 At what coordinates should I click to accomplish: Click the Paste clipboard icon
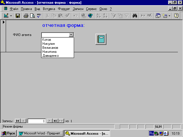tap(60, 16)
